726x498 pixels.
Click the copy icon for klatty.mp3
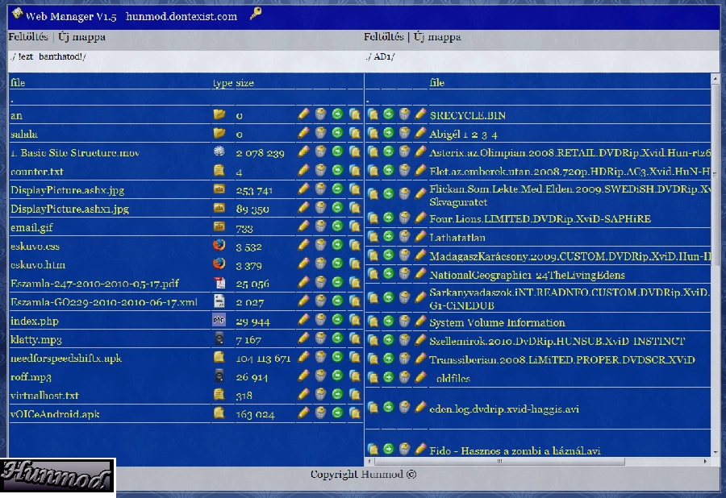pos(355,338)
